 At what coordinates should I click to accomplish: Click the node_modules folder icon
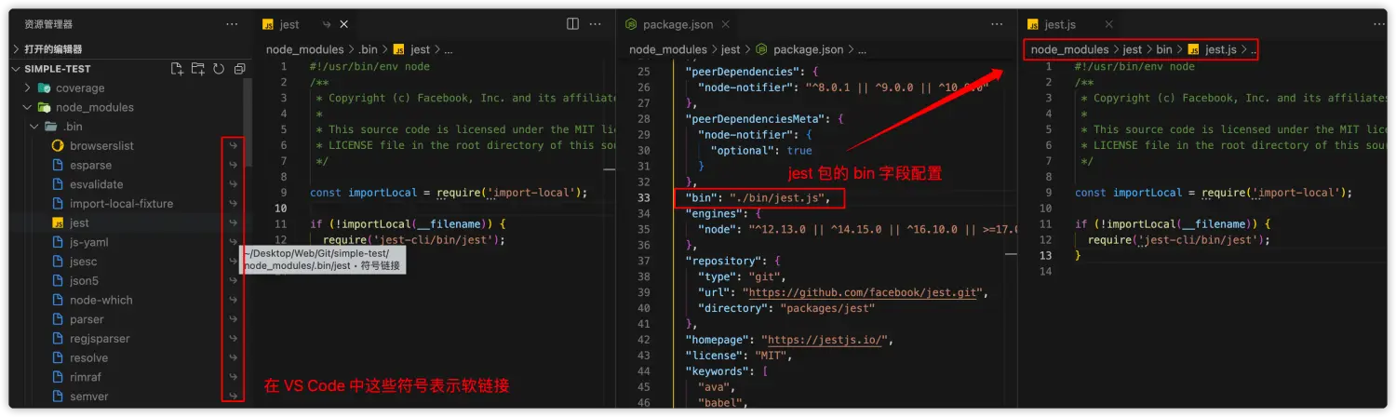point(44,108)
